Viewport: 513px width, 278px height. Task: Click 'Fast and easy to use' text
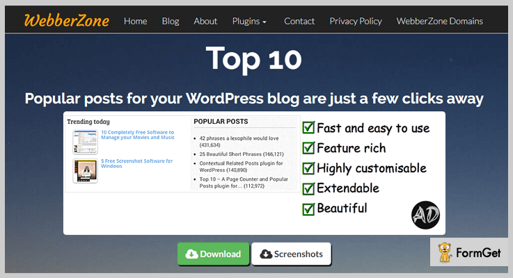373,128
